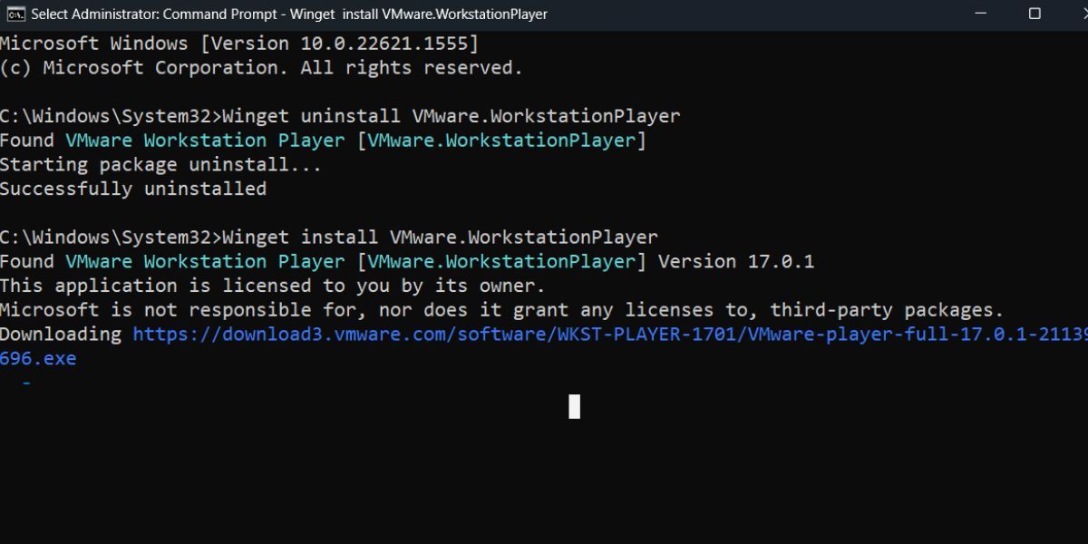Minimize the Command Prompt window
Image resolution: width=1088 pixels, height=544 pixels.
coord(981,14)
